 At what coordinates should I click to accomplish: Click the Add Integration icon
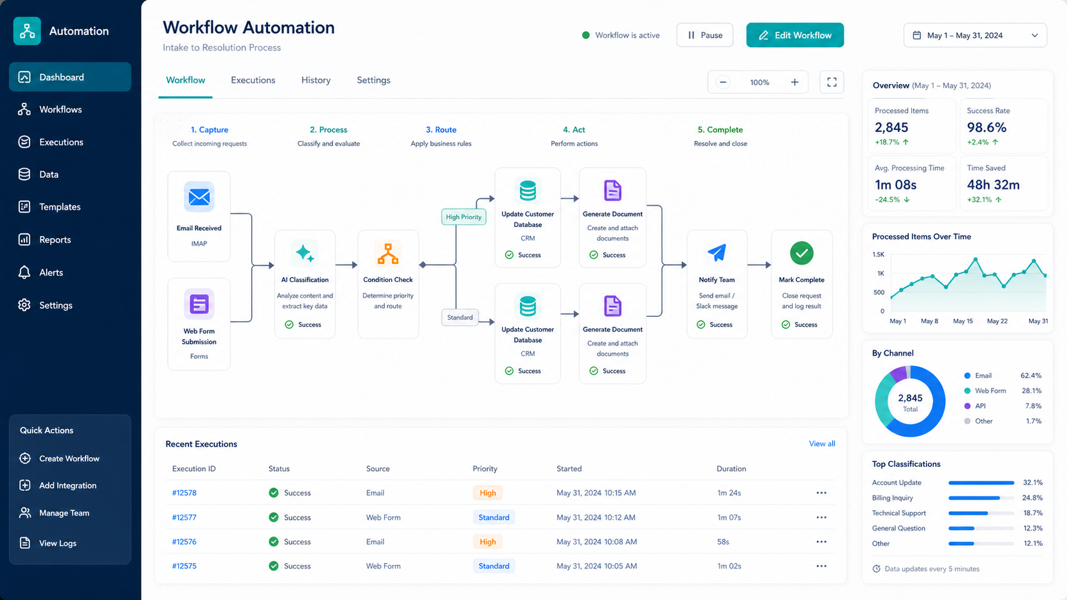[25, 485]
